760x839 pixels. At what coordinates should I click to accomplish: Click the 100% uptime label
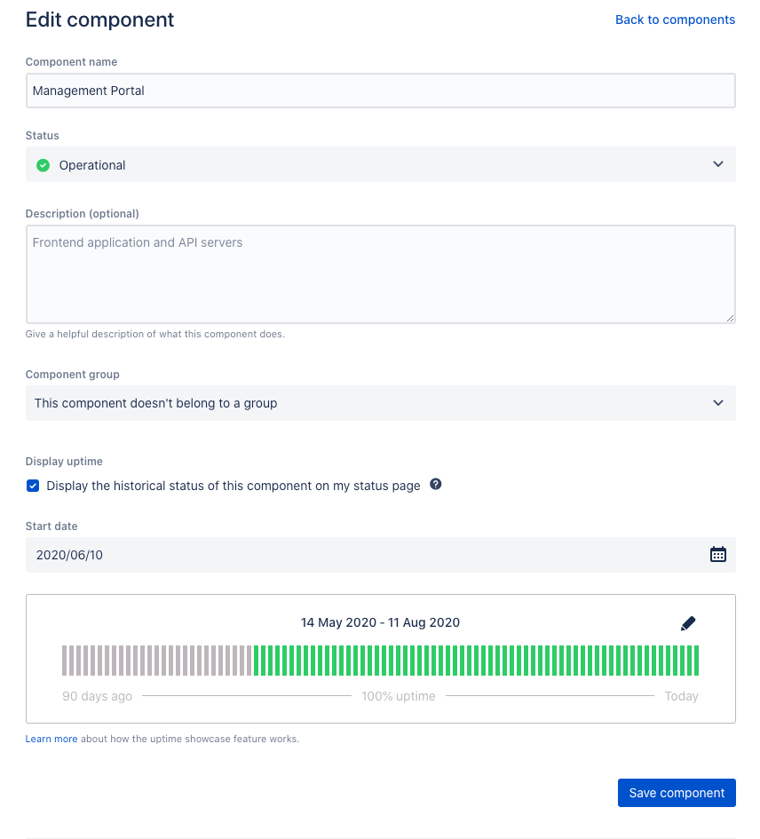pyautogui.click(x=398, y=696)
